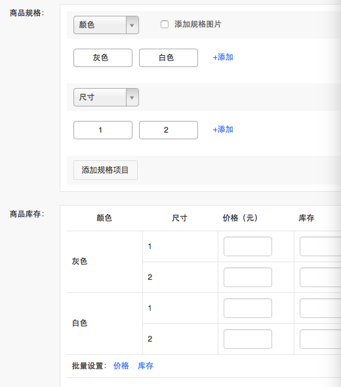Image resolution: width=341 pixels, height=387 pixels.
Task: Click batch-set 库存 link
Action: click(146, 366)
